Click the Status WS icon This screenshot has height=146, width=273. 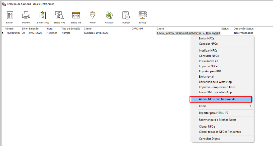[76, 16]
